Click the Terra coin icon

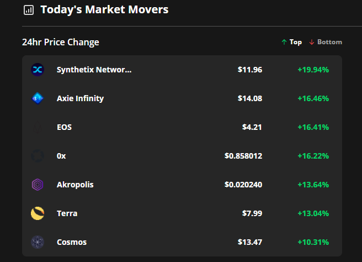(38, 213)
